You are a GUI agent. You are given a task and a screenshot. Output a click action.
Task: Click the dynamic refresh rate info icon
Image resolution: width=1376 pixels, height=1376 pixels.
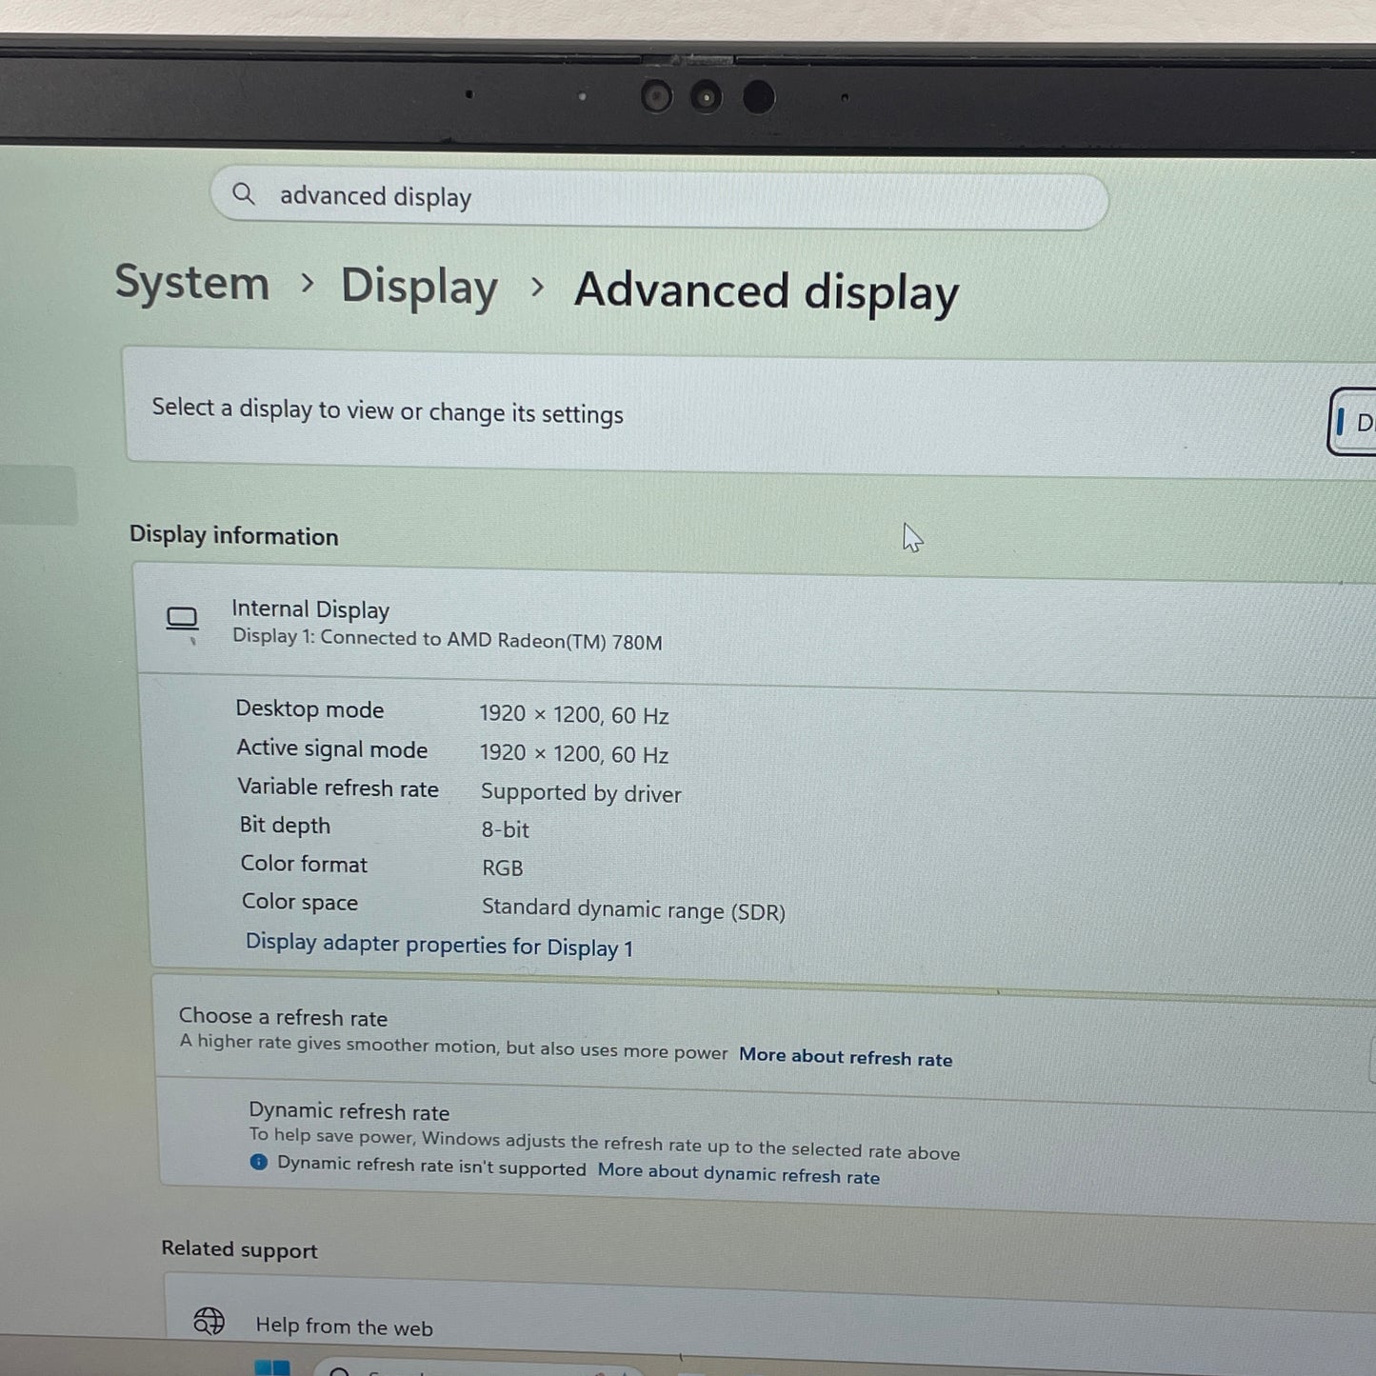[258, 1162]
